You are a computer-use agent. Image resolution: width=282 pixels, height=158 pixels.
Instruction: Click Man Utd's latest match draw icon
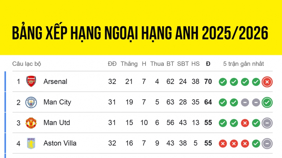click(x=267, y=123)
